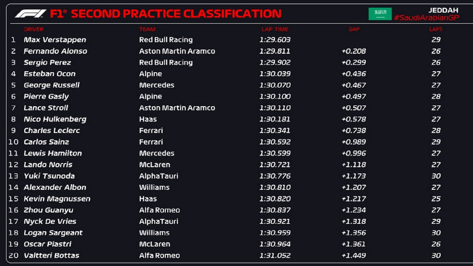Click Oscar Piastri's gap +1.361

pyautogui.click(x=354, y=244)
